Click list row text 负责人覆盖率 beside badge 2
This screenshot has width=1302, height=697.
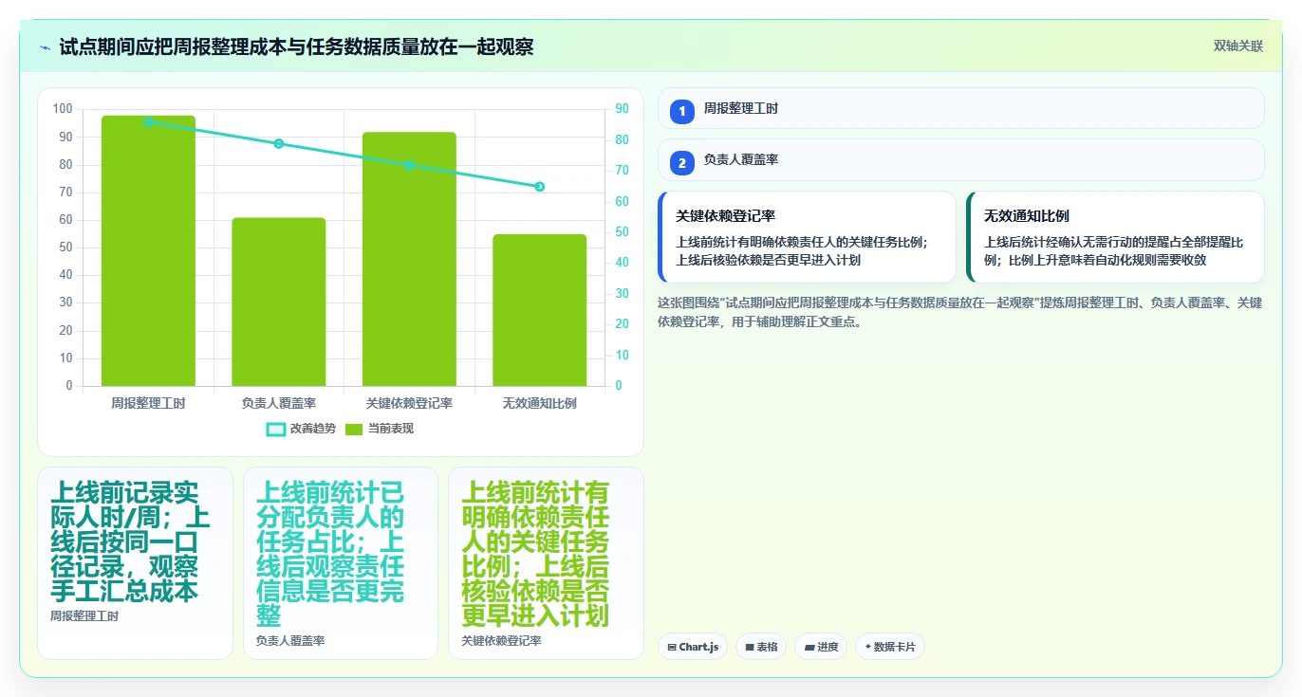[x=741, y=160]
